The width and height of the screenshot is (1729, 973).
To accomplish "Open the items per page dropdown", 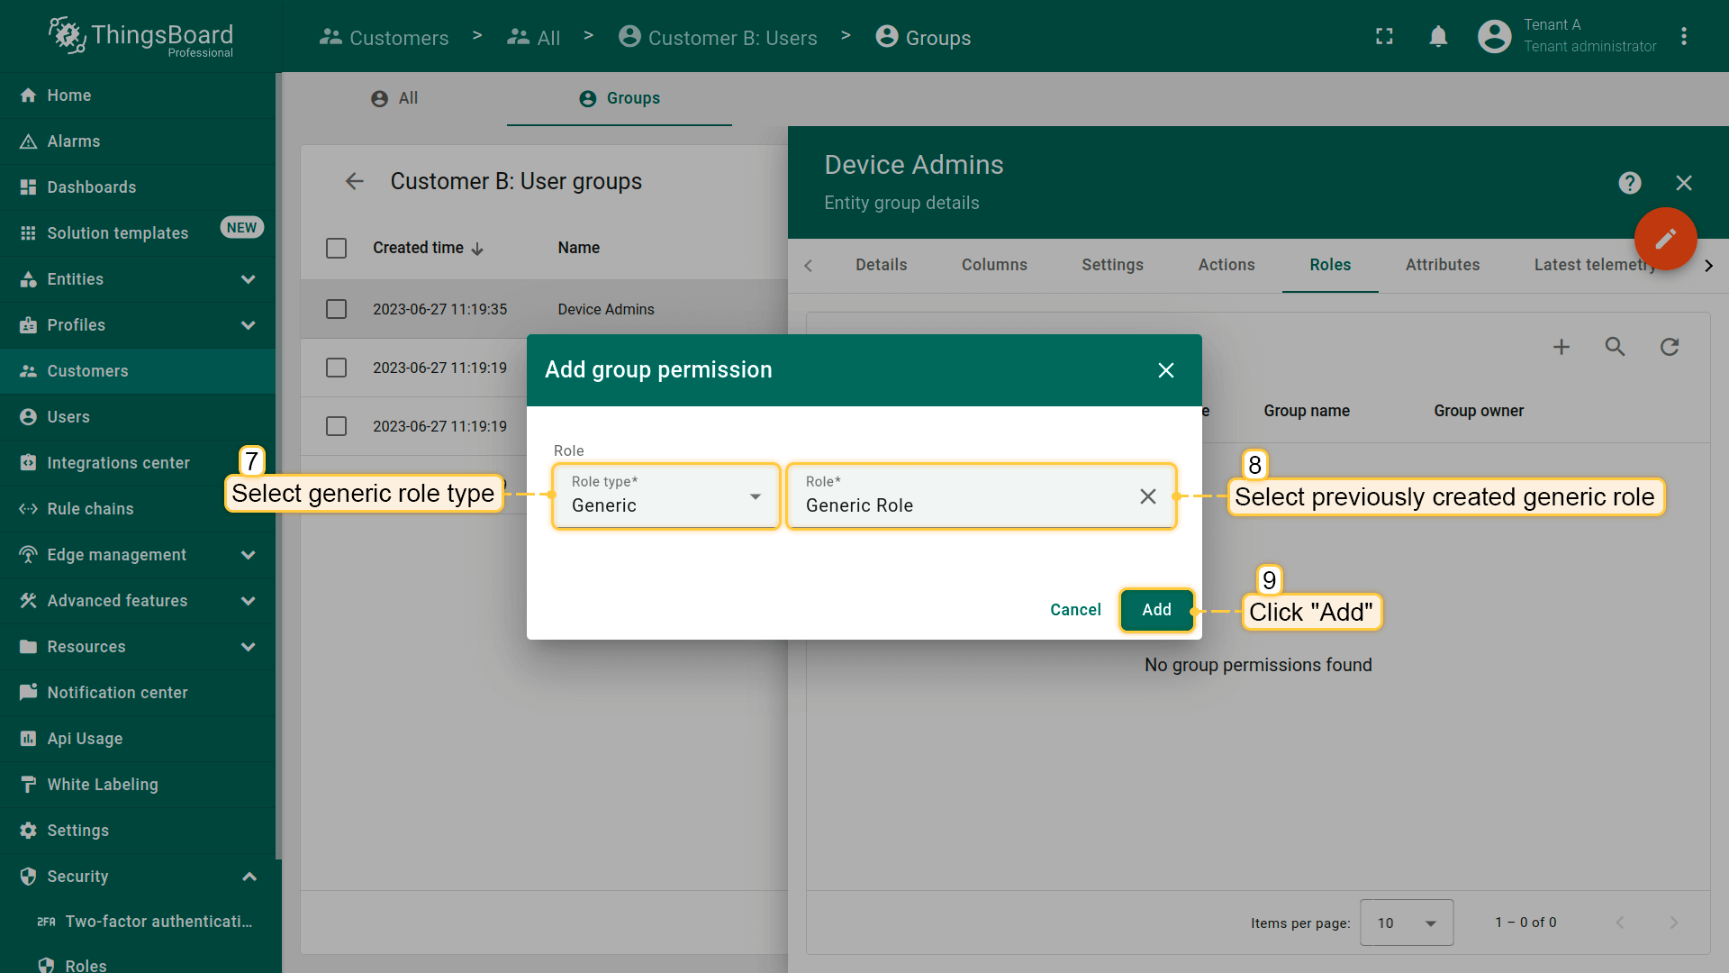I will (1406, 923).
